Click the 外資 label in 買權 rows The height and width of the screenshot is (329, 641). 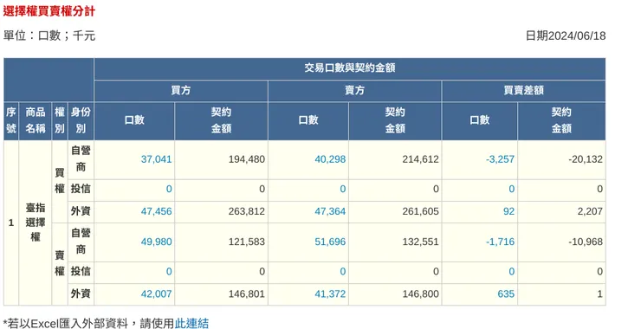[x=81, y=211]
